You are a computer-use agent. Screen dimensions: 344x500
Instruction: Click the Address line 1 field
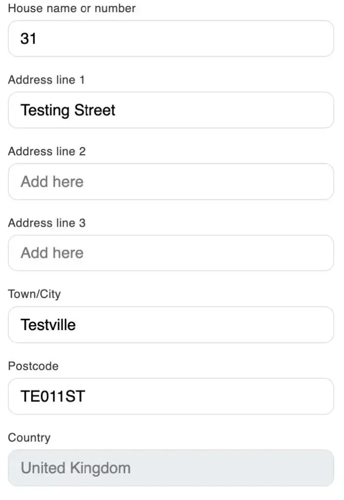(x=171, y=110)
